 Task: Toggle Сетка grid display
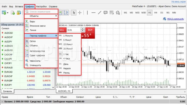click(33, 41)
